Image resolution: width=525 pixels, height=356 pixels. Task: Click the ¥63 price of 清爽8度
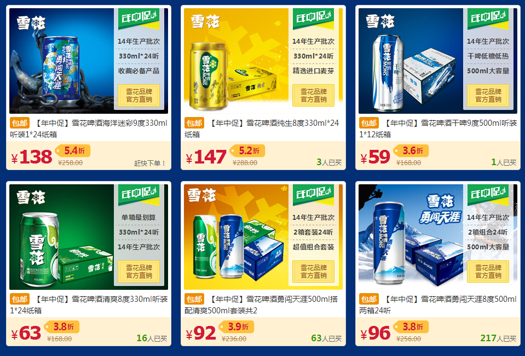point(26,334)
